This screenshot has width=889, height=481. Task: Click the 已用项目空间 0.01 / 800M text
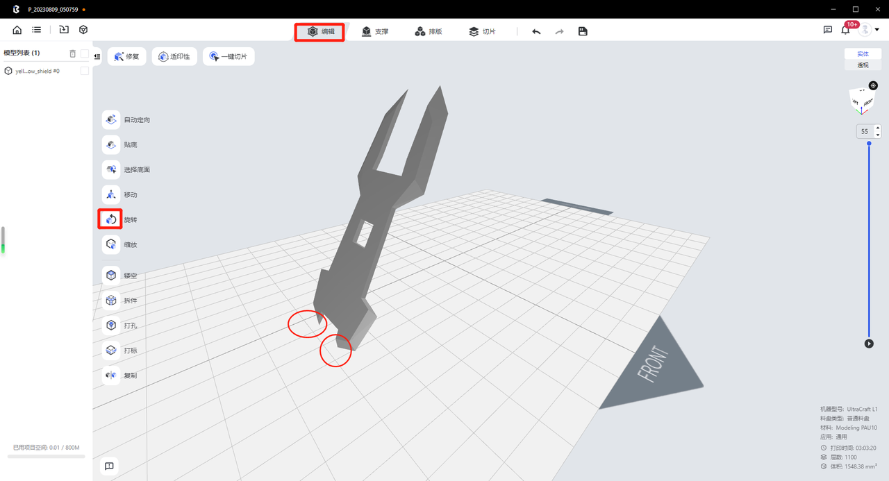pyautogui.click(x=47, y=448)
